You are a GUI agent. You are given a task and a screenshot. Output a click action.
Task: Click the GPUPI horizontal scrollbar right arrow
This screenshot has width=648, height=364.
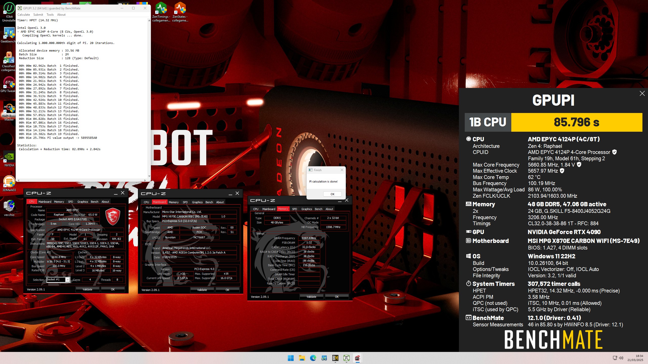[145, 180]
